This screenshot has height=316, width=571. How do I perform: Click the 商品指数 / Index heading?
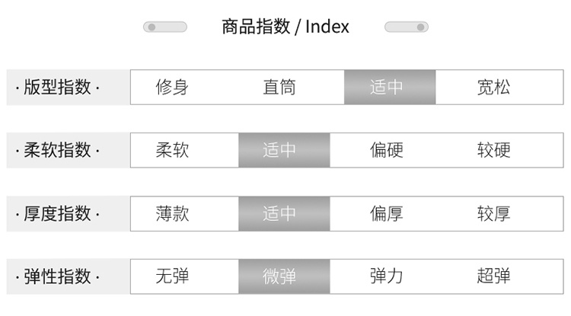click(285, 27)
